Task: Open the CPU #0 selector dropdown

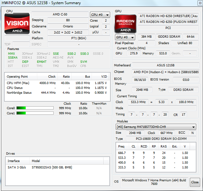Action: [100, 15]
